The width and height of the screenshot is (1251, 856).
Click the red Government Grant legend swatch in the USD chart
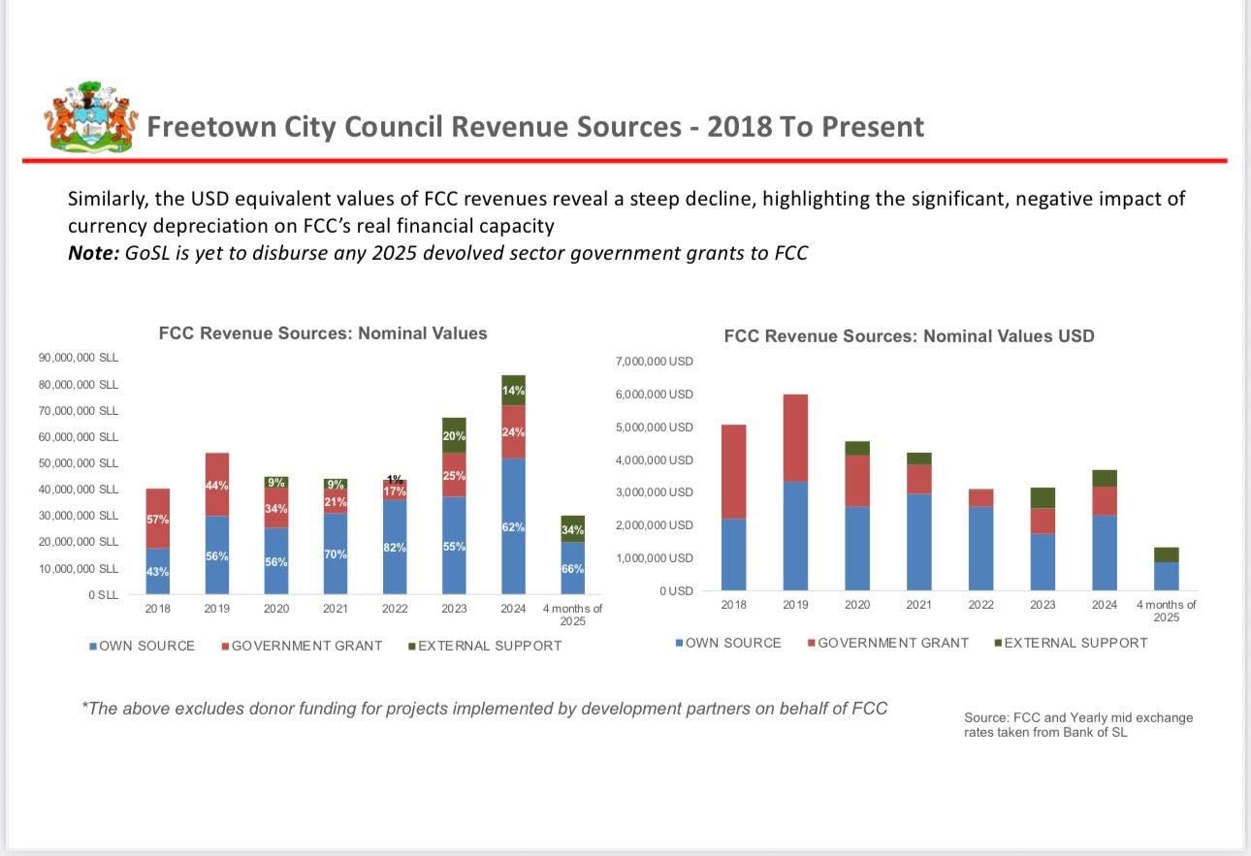pyautogui.click(x=811, y=643)
